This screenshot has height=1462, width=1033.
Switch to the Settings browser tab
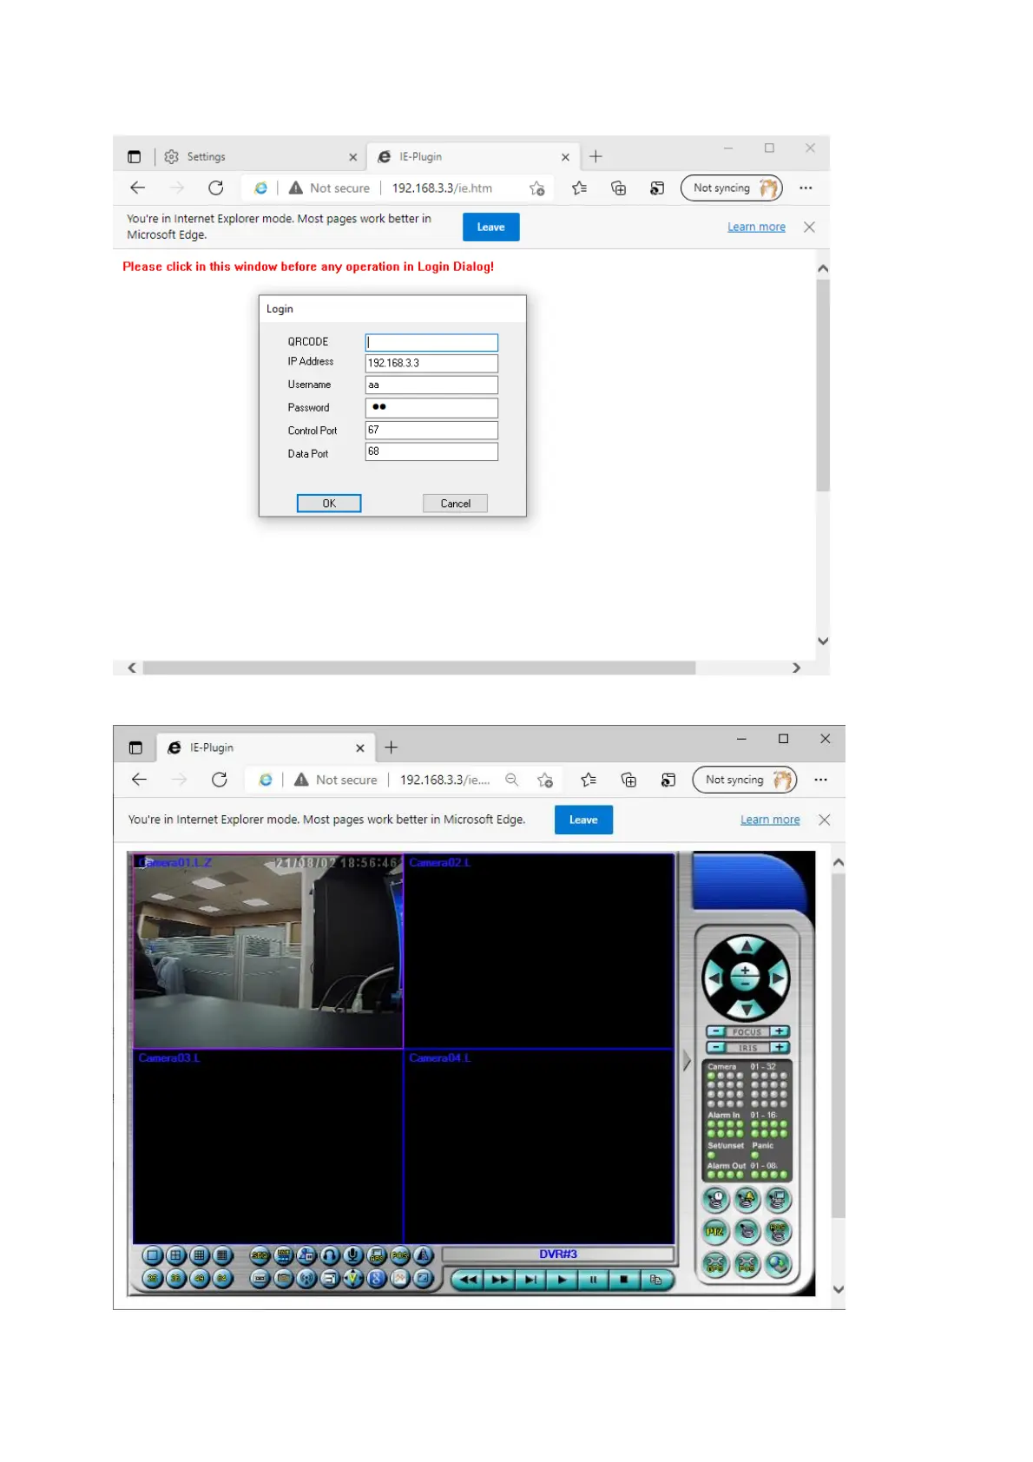click(x=206, y=157)
